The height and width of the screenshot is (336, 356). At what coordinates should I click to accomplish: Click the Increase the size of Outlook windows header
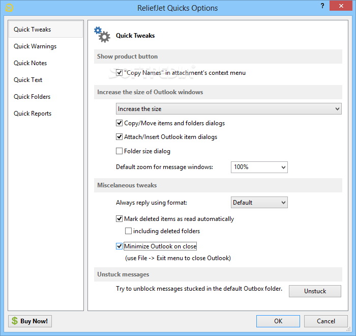tap(218, 92)
